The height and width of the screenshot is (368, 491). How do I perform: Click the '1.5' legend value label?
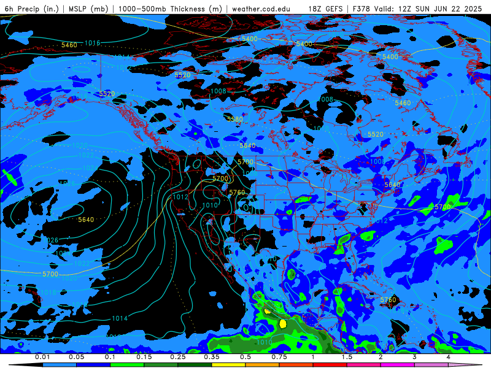(x=347, y=357)
